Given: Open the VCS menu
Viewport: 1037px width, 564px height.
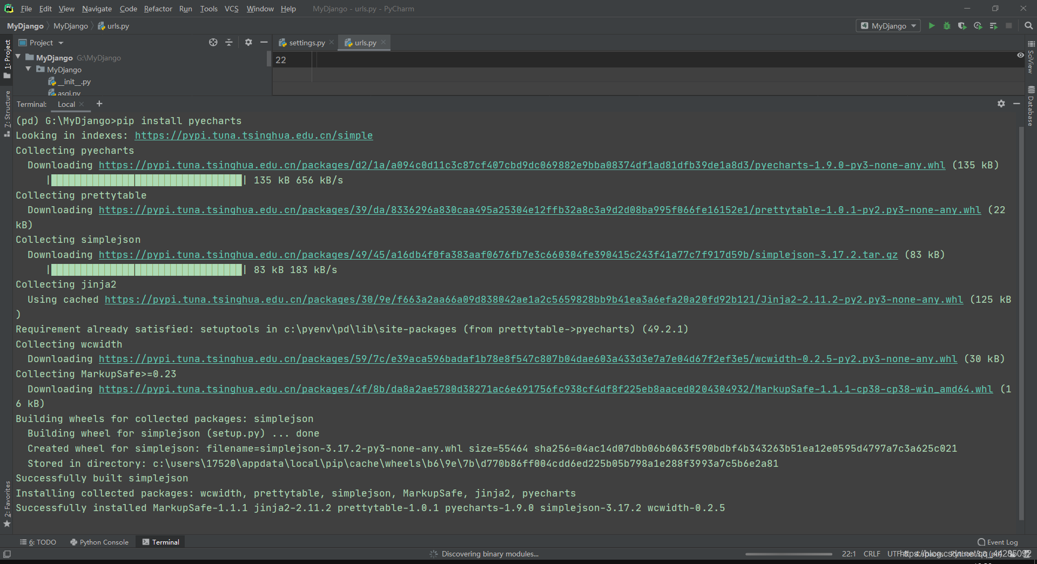Looking at the screenshot, I should pos(231,9).
